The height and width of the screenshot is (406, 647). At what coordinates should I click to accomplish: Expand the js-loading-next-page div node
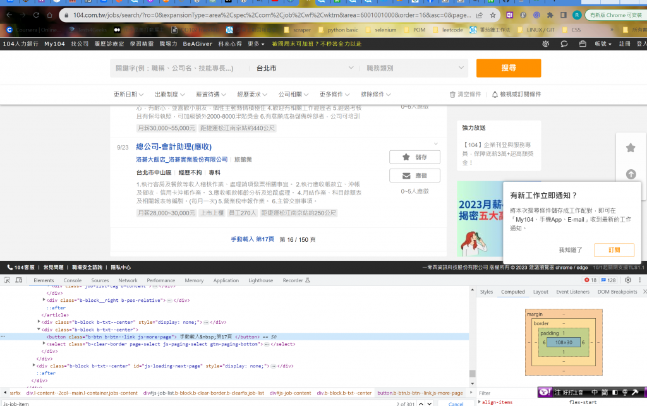34,366
